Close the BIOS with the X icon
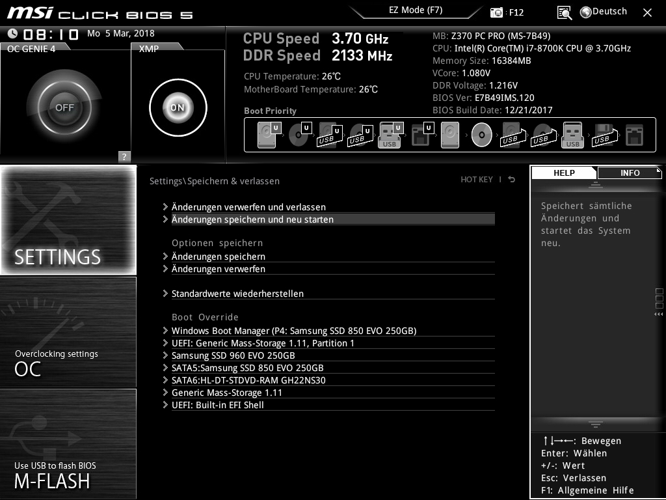 pos(647,13)
